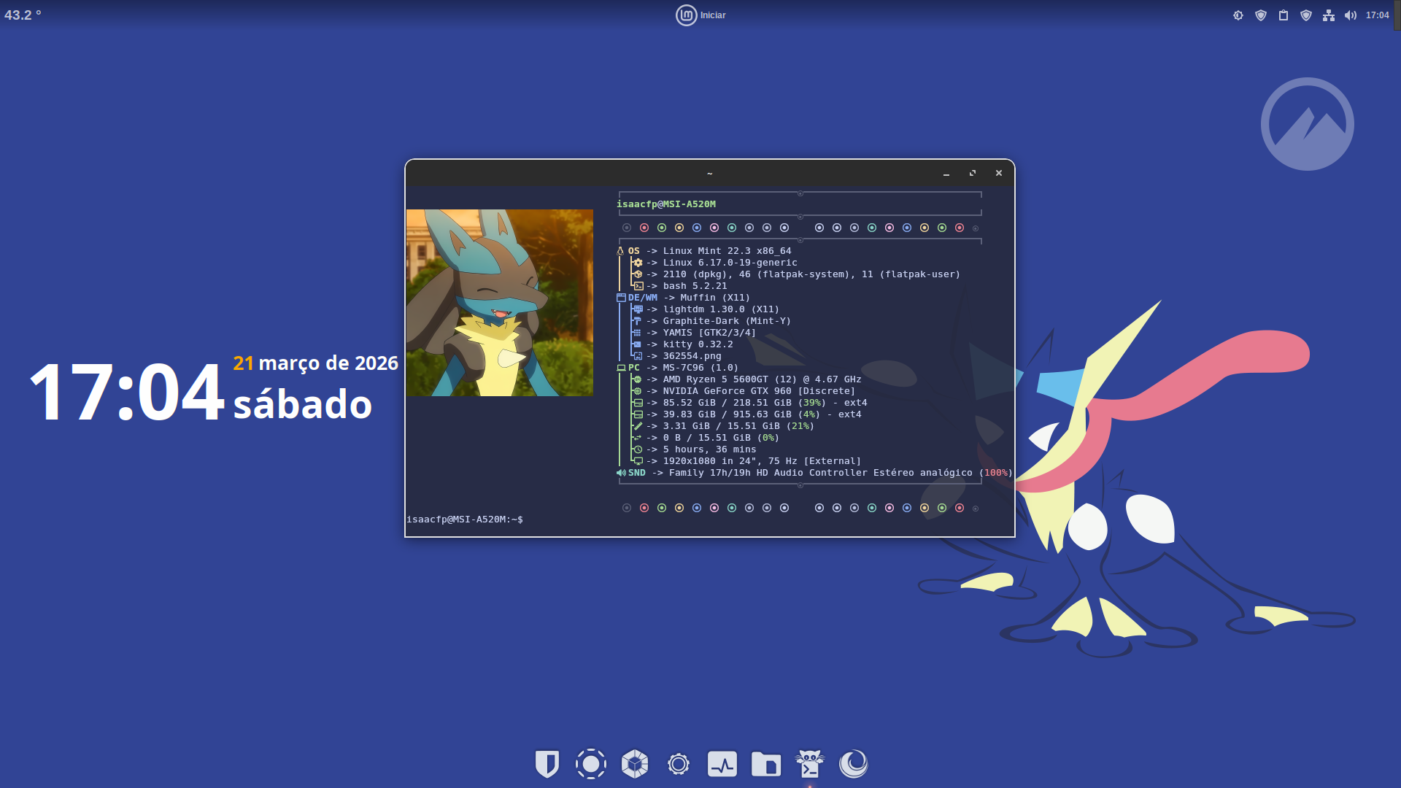Open system settings gear in dock
Viewport: 1401px width, 788px height.
pyautogui.click(x=679, y=764)
